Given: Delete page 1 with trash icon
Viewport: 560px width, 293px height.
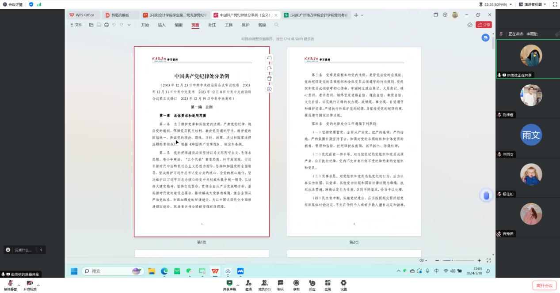Looking at the screenshot, I should tap(269, 79).
